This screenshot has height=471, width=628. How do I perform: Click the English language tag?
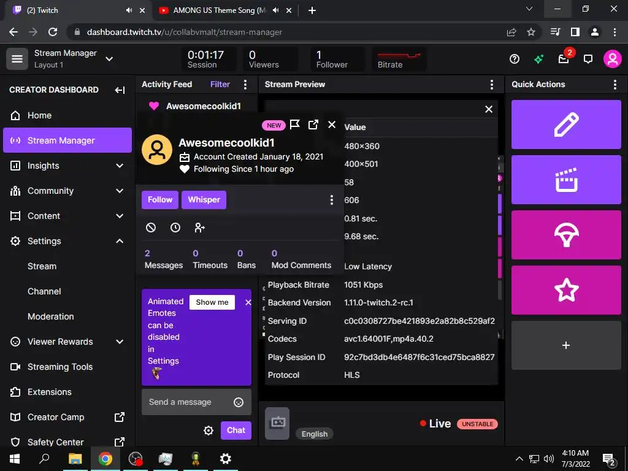click(x=315, y=434)
